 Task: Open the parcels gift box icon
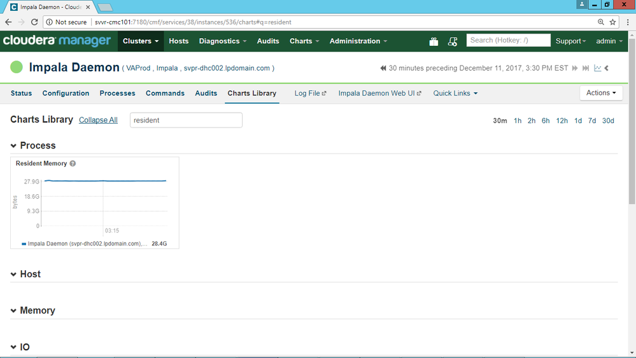(x=434, y=41)
